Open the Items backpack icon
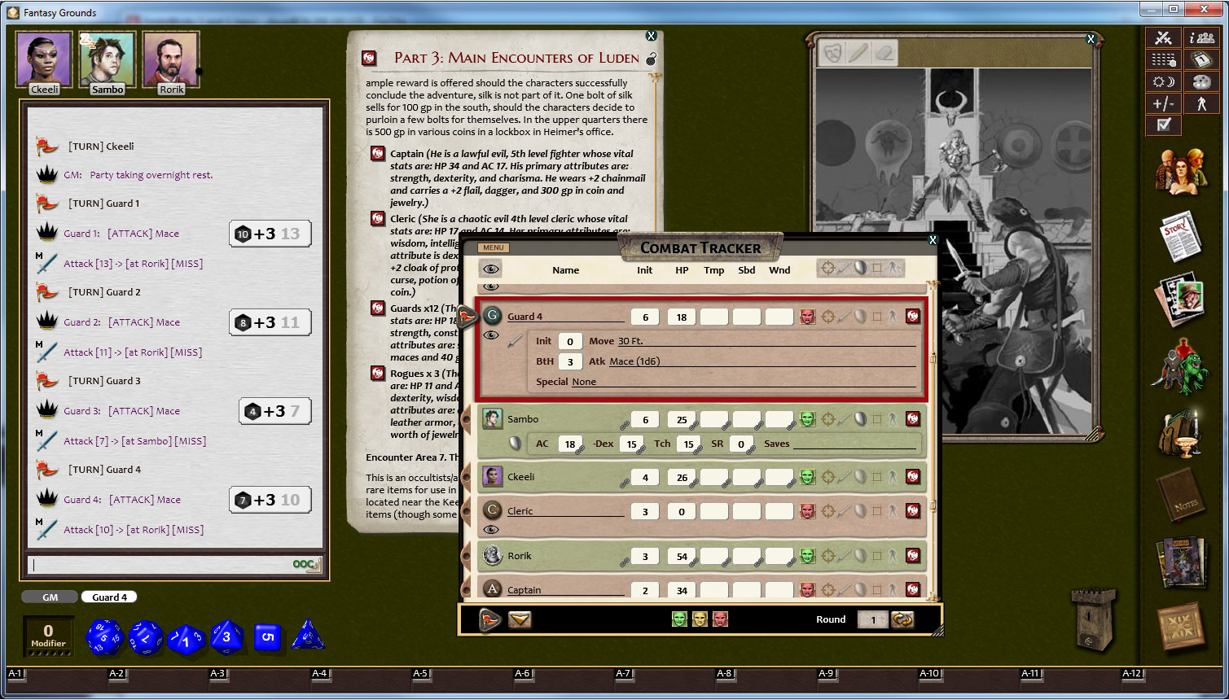The image size is (1229, 700). click(1180, 433)
